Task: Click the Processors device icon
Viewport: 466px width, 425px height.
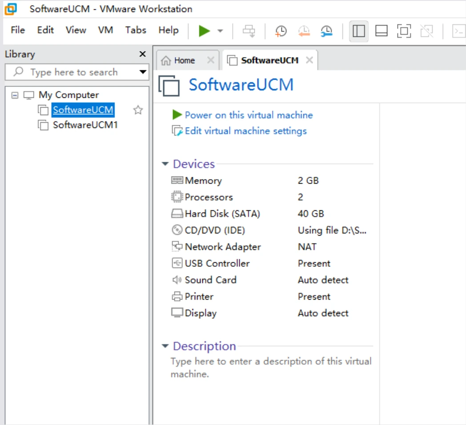Action: point(177,197)
